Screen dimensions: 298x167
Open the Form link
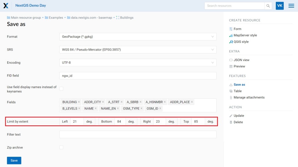coord(237,29)
